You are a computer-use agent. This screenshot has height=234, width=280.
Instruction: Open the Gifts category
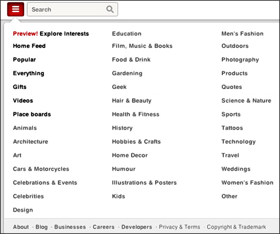[20, 87]
